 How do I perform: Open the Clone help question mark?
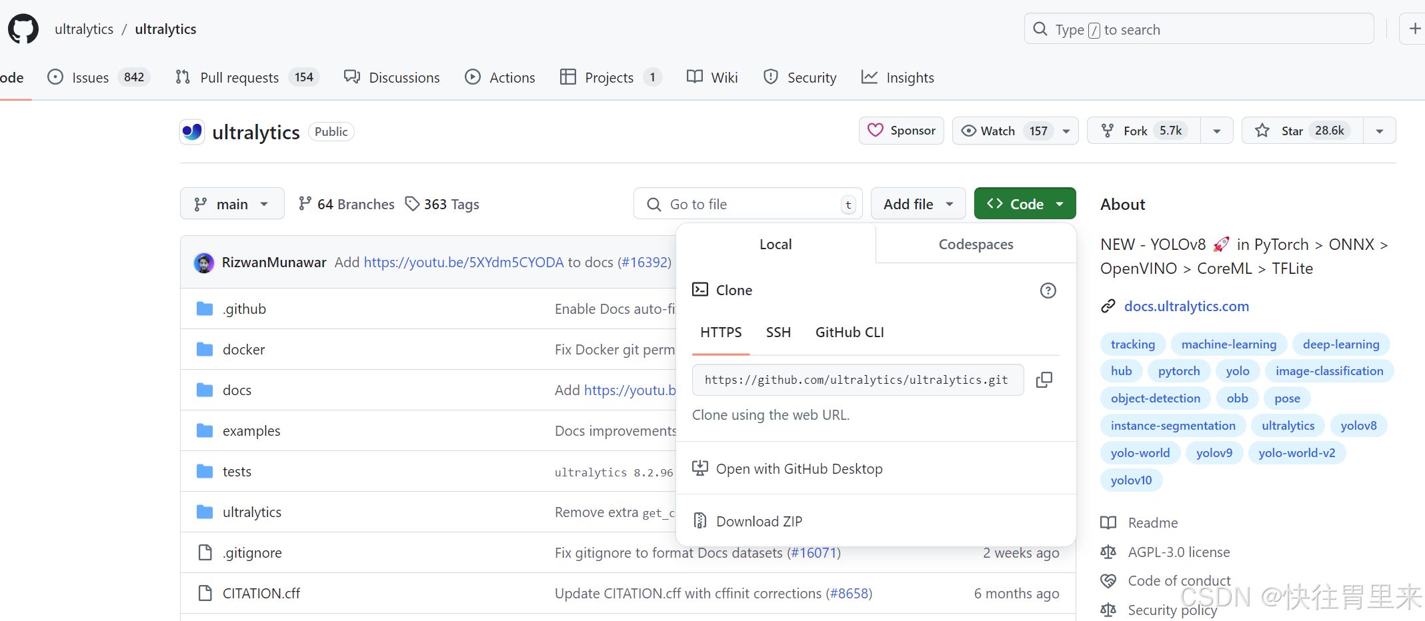(x=1048, y=291)
